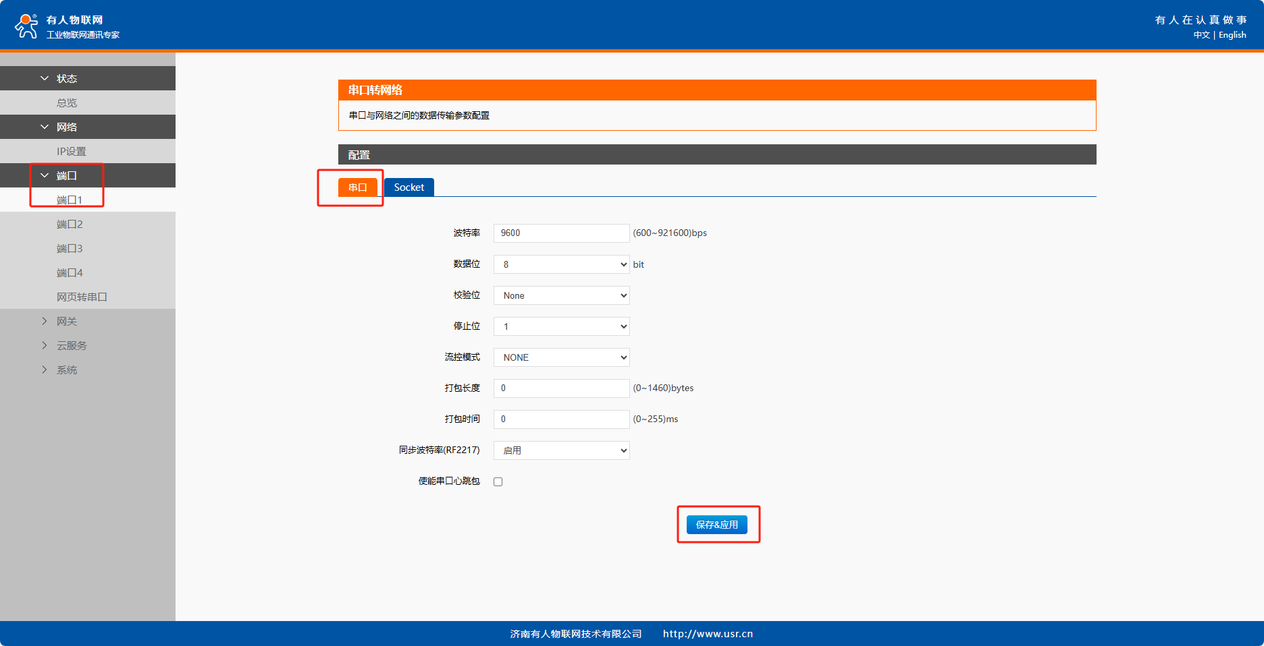Enable the 使能串口心跳包 checkbox
This screenshot has width=1264, height=646.
(x=498, y=481)
